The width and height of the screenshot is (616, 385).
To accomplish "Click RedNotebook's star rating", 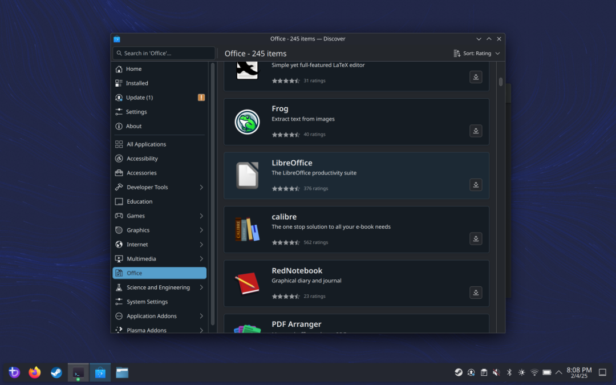I will 286,296.
